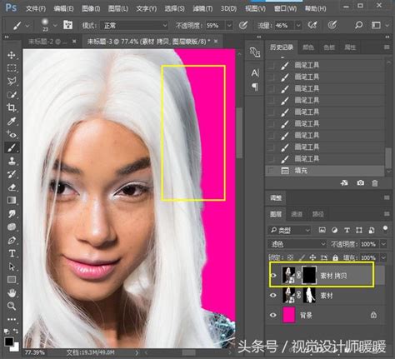Switch to the 通道 tab

pyautogui.click(x=297, y=214)
